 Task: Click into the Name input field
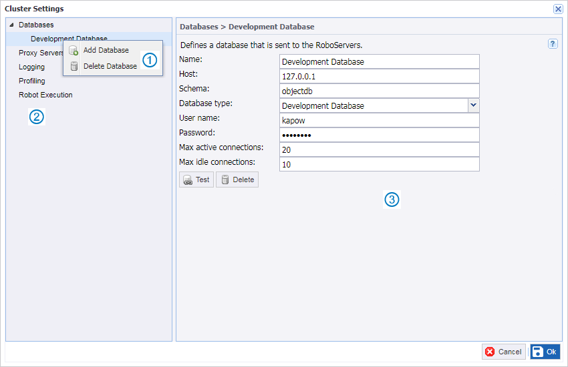[x=379, y=61]
